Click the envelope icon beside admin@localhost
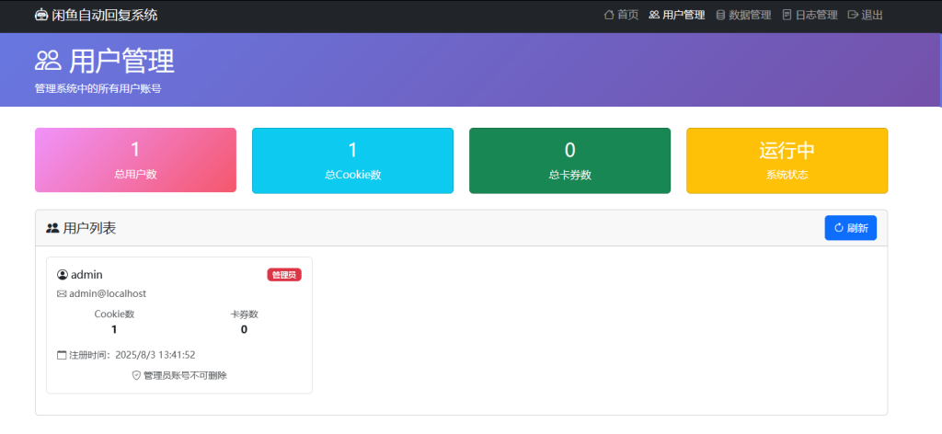Screen dimensions: 942x434 pos(62,294)
